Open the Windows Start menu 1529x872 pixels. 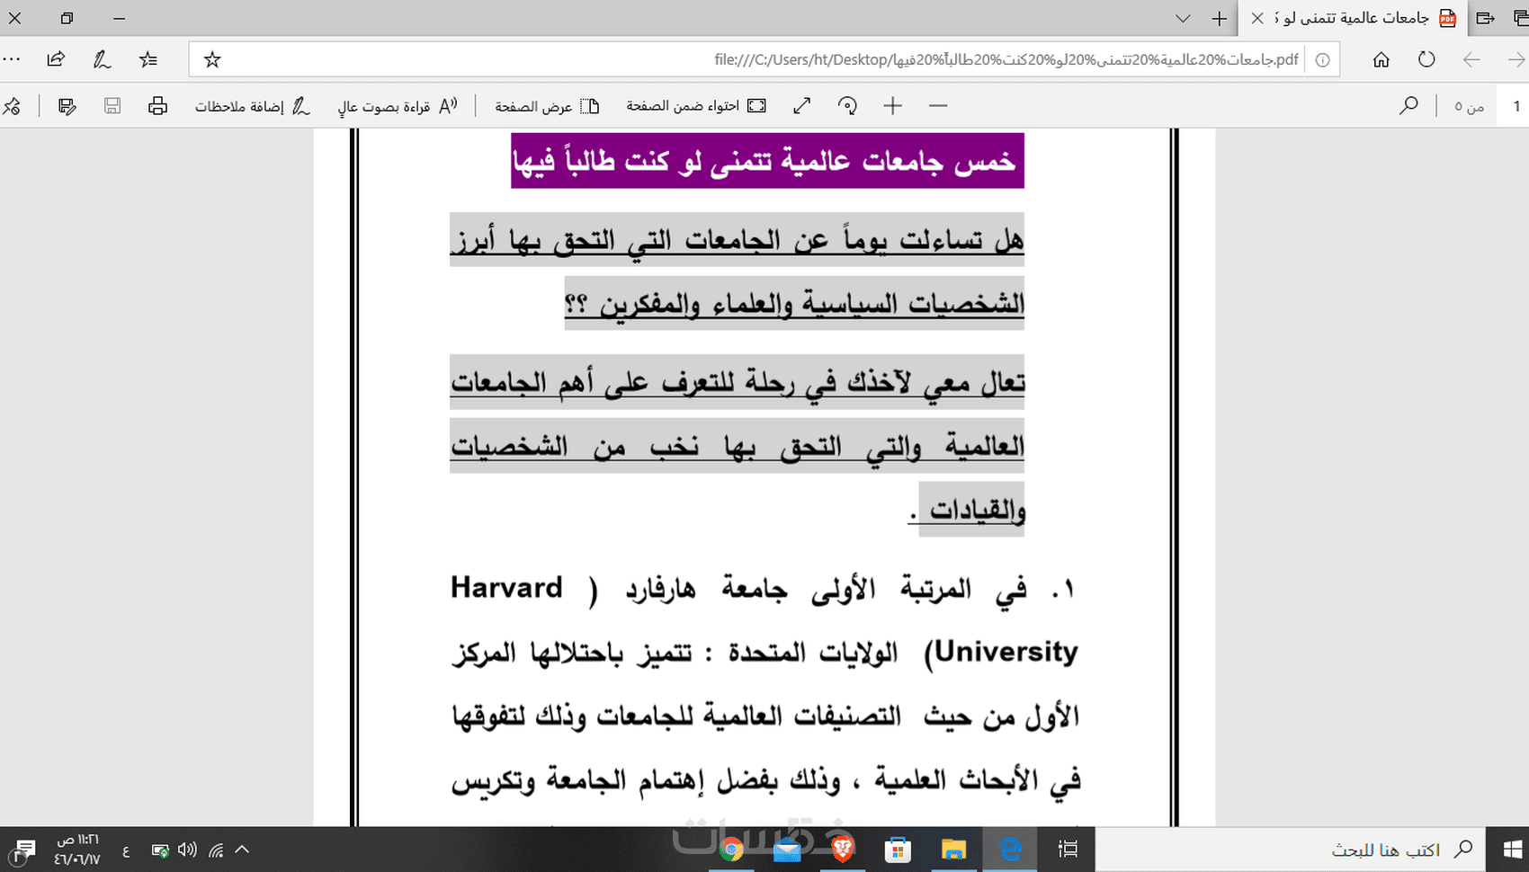coord(1512,850)
